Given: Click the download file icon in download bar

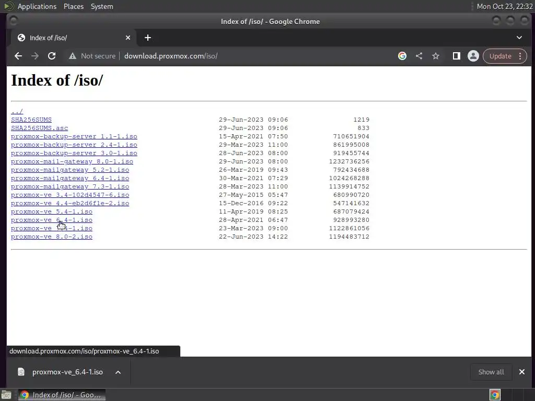Looking at the screenshot, I should (x=21, y=372).
